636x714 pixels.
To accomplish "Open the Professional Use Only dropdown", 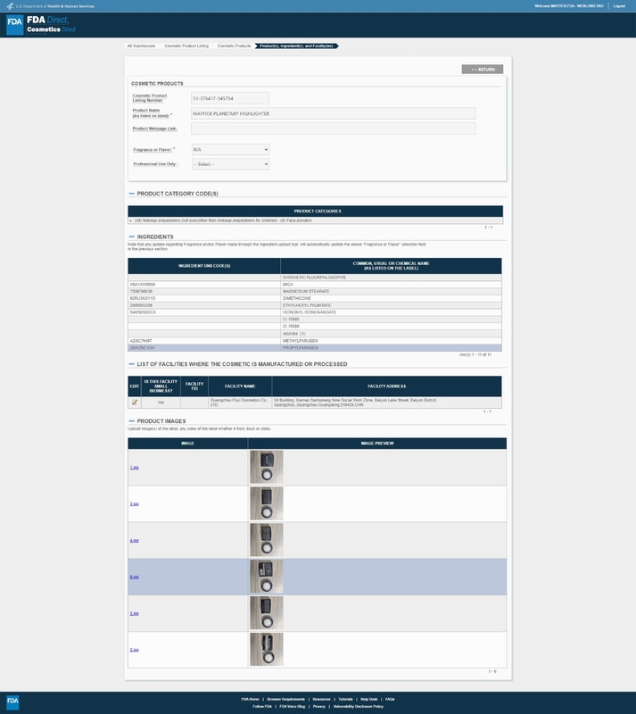I will tap(229, 164).
